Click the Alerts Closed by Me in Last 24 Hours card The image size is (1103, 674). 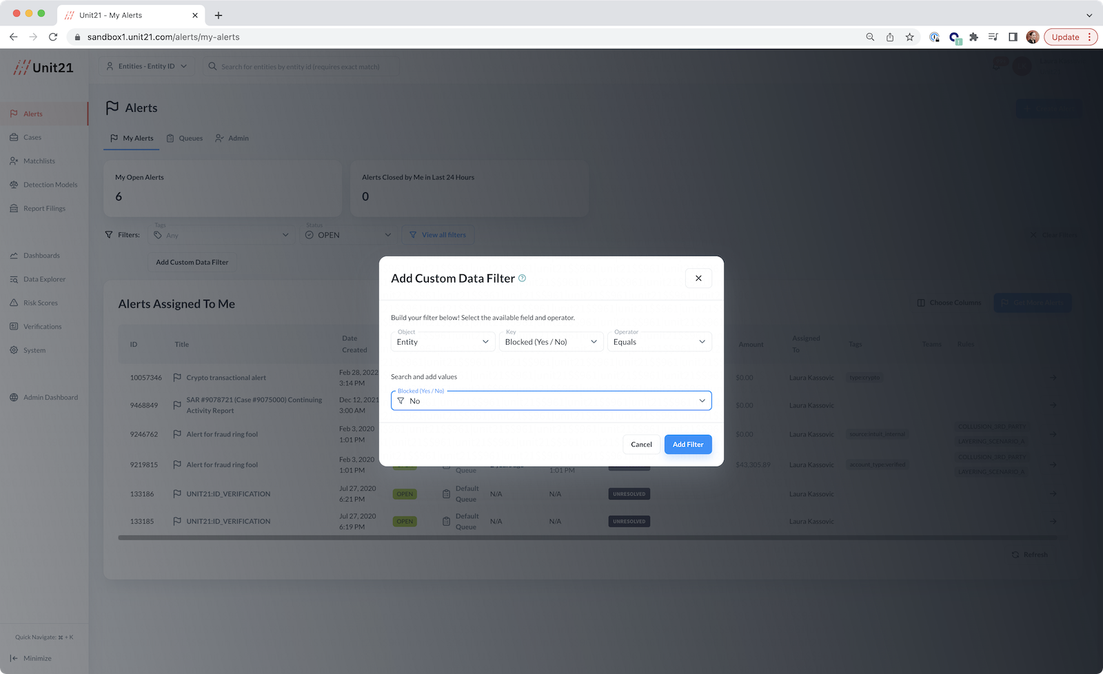coord(469,188)
